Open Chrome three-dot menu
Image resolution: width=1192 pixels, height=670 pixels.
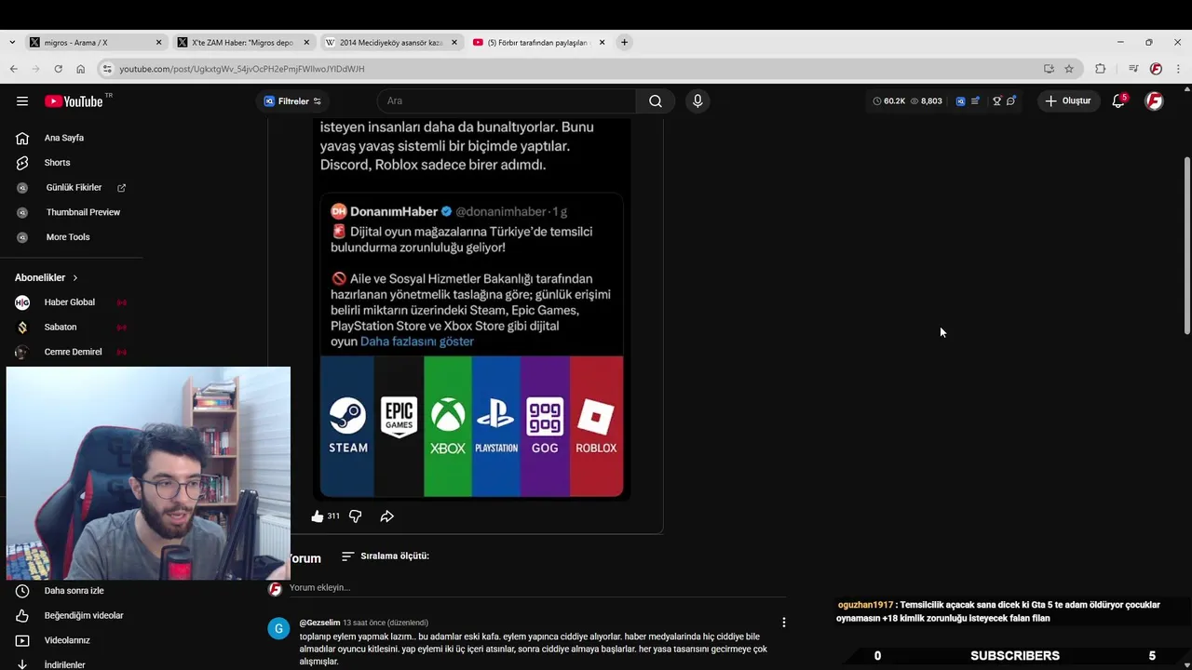pos(1178,69)
